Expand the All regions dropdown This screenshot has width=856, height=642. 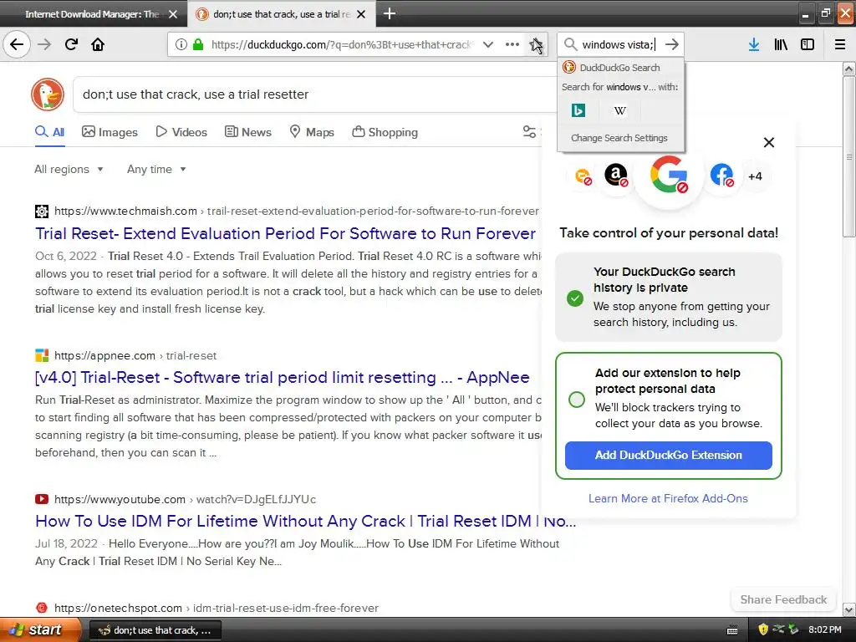[69, 169]
